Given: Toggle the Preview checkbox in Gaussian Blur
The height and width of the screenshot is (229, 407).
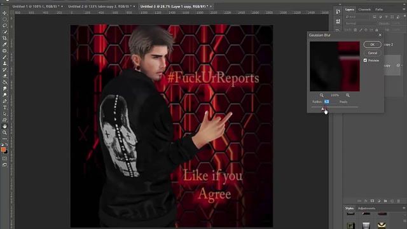Looking at the screenshot, I should (x=365, y=60).
